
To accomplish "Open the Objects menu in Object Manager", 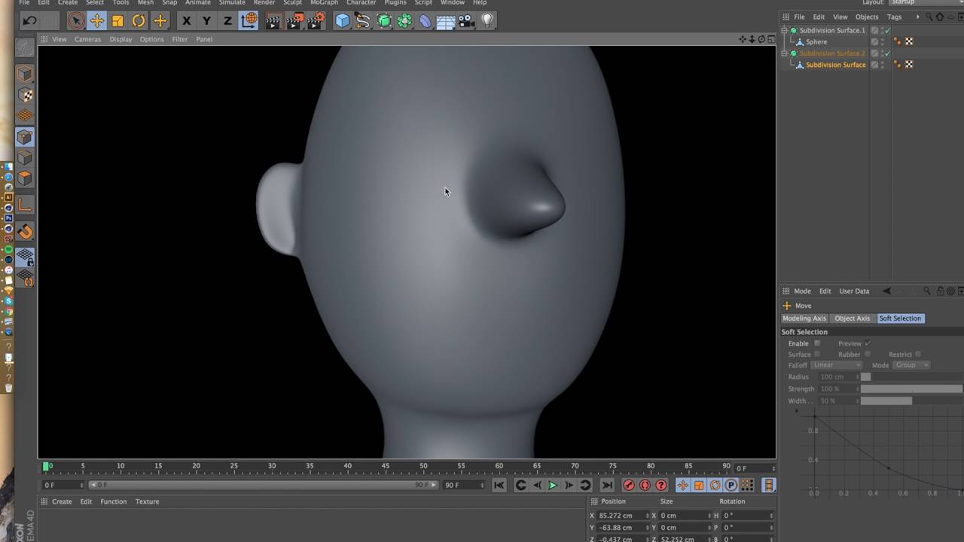I will [867, 17].
